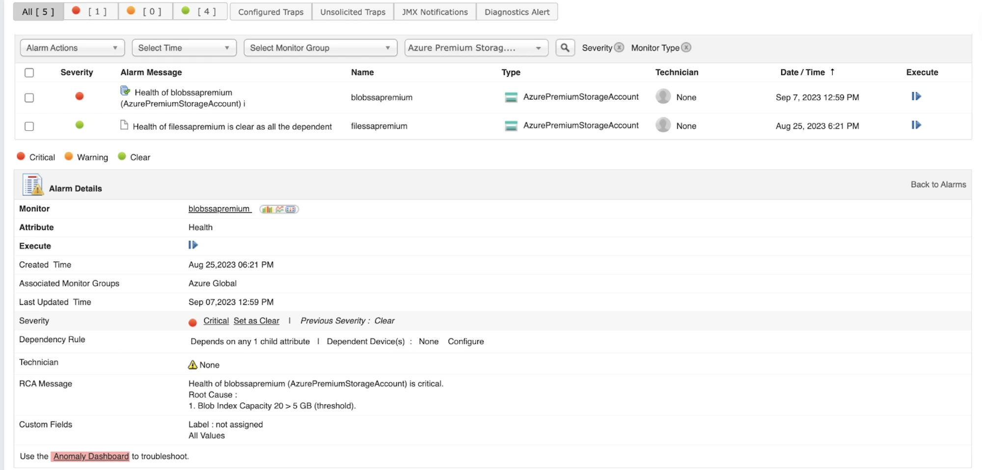Click the Aug 25, 2023 6:21 PM date cell
This screenshot has width=982, height=470.
point(817,126)
